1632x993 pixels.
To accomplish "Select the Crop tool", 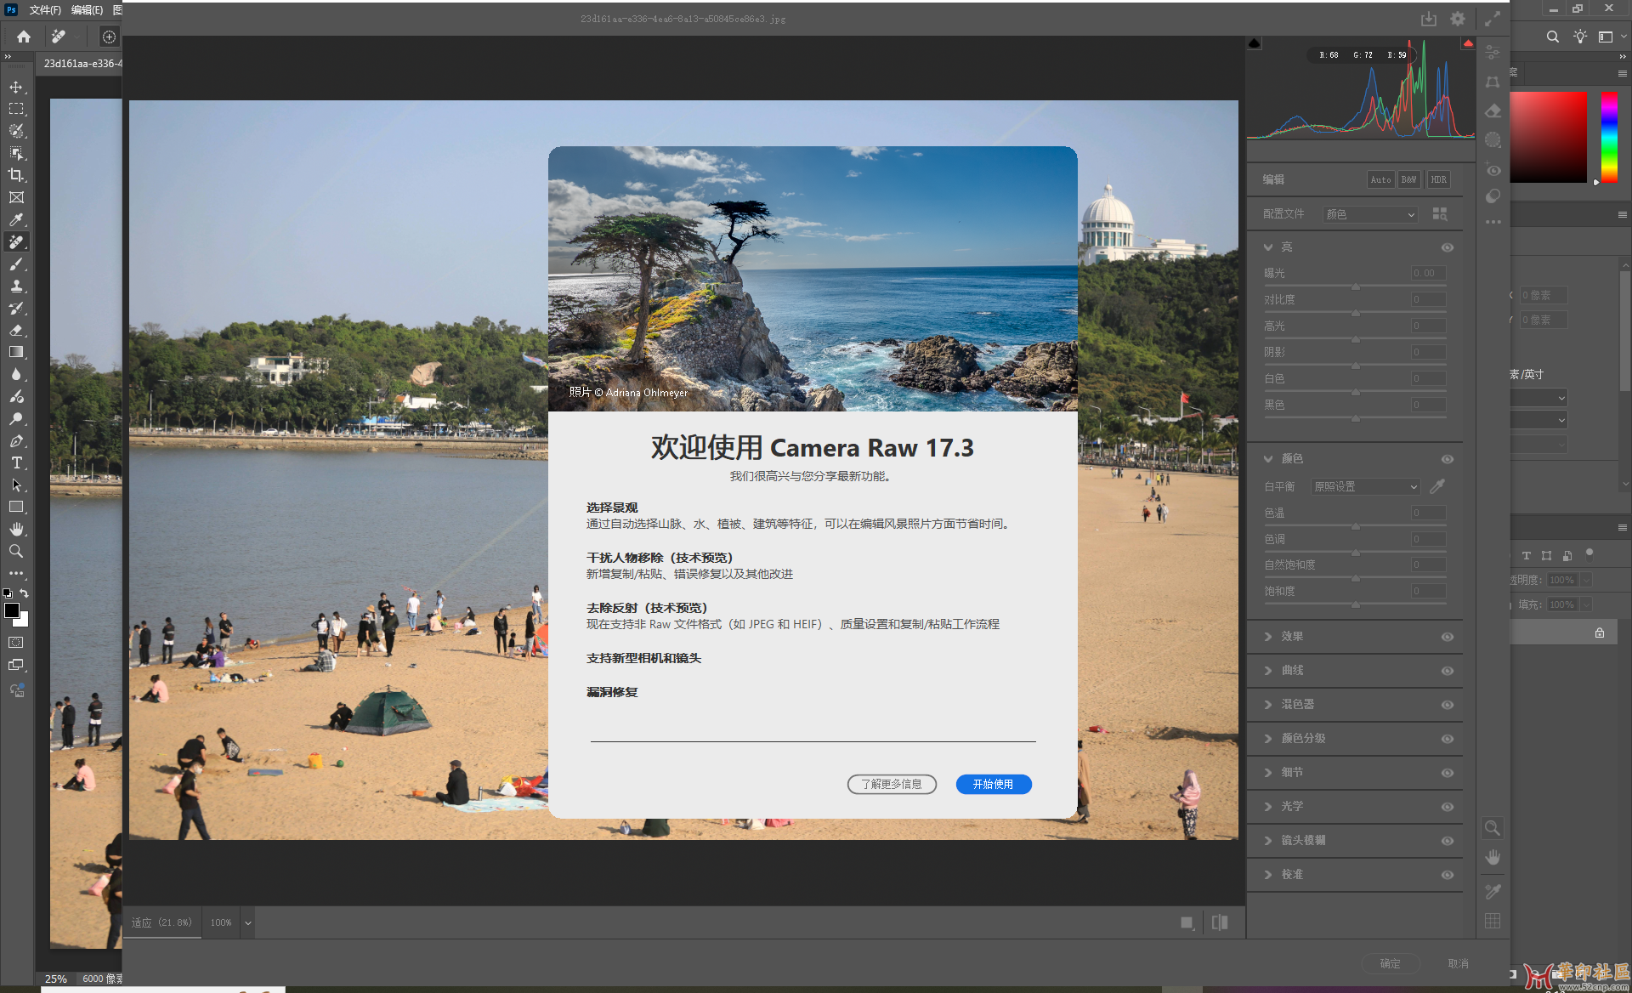I will tap(16, 175).
